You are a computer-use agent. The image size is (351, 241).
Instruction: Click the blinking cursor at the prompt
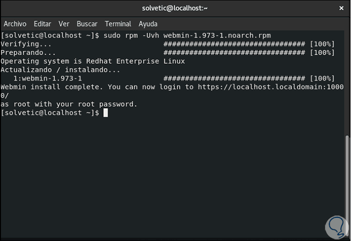click(x=106, y=113)
